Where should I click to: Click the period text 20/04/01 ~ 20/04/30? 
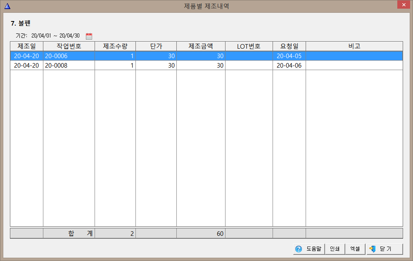[x=55, y=36]
